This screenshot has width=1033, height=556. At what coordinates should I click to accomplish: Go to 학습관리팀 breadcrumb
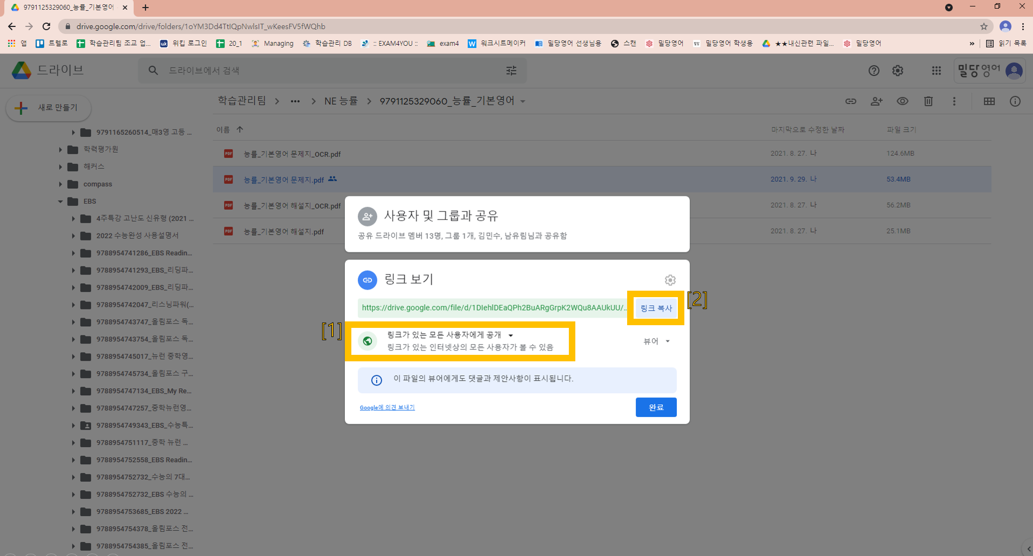click(x=242, y=101)
